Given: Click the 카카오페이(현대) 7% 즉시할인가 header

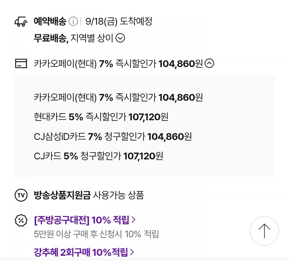Looking at the screenshot, I should (x=118, y=64).
